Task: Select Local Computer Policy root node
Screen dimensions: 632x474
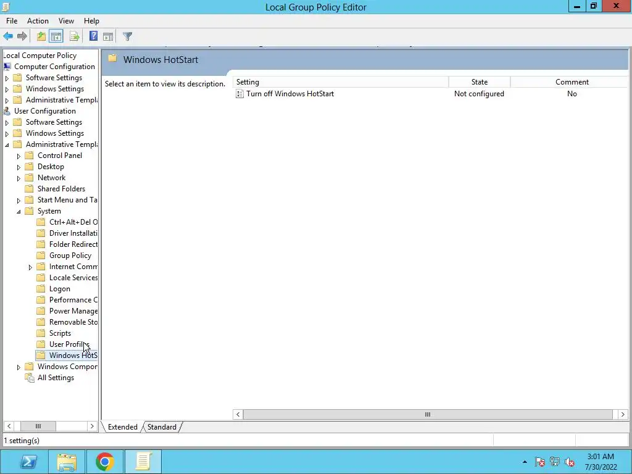Action: 40,56
